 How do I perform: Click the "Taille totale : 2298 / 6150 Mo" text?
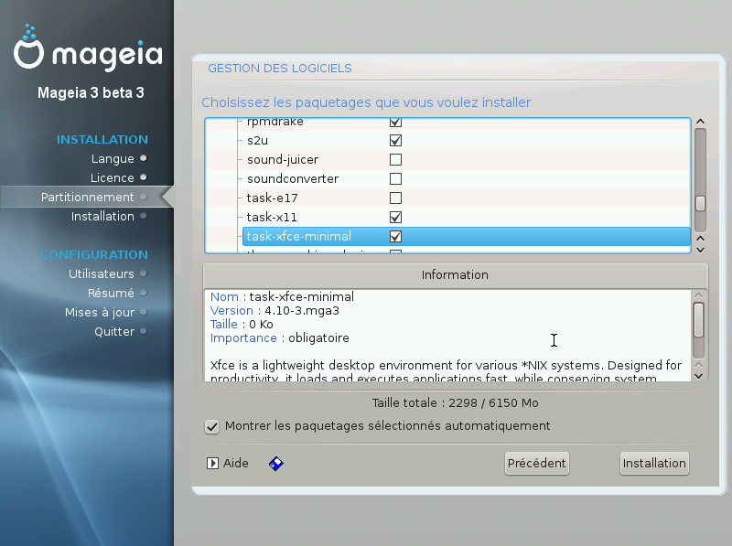click(x=455, y=402)
